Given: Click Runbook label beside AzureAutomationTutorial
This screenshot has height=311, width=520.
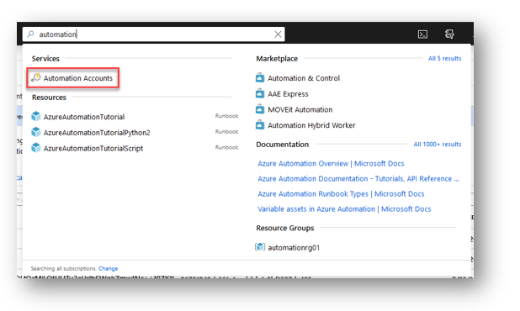Looking at the screenshot, I should click(227, 116).
